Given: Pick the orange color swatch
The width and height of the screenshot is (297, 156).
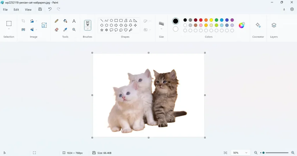Looking at the screenshot, I should 206,20.
